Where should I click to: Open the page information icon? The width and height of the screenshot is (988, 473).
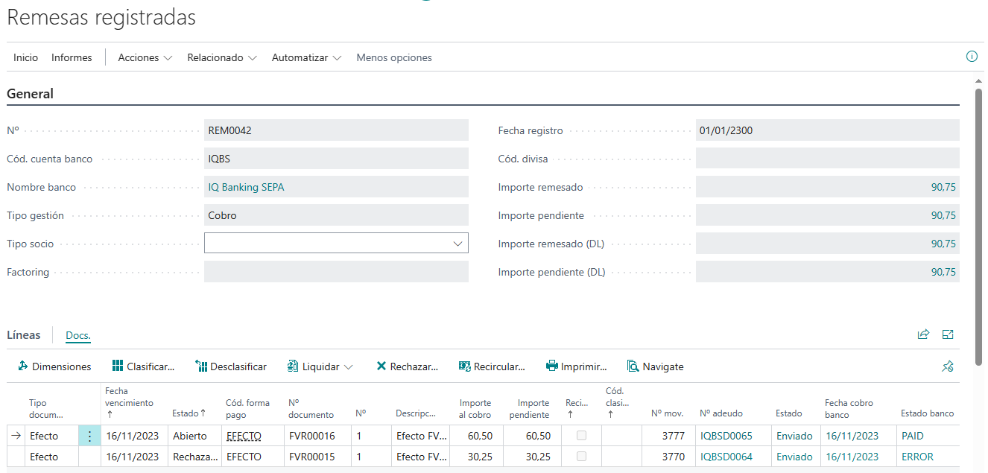[x=972, y=57]
